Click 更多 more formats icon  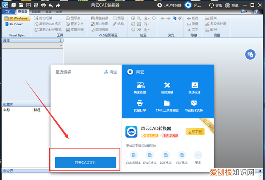point(198,155)
